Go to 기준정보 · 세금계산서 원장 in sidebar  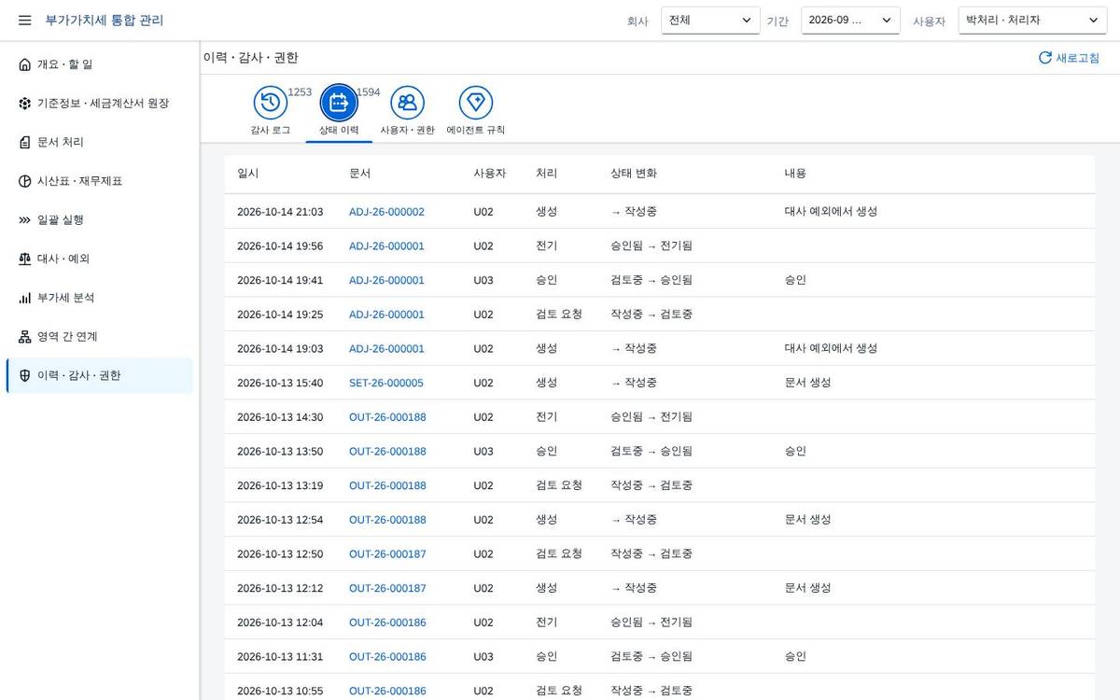pyautogui.click(x=99, y=104)
